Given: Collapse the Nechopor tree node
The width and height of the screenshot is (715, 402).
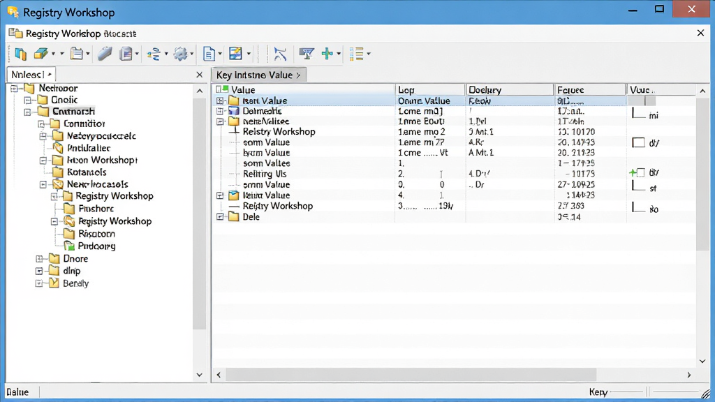Looking at the screenshot, I should pos(15,89).
